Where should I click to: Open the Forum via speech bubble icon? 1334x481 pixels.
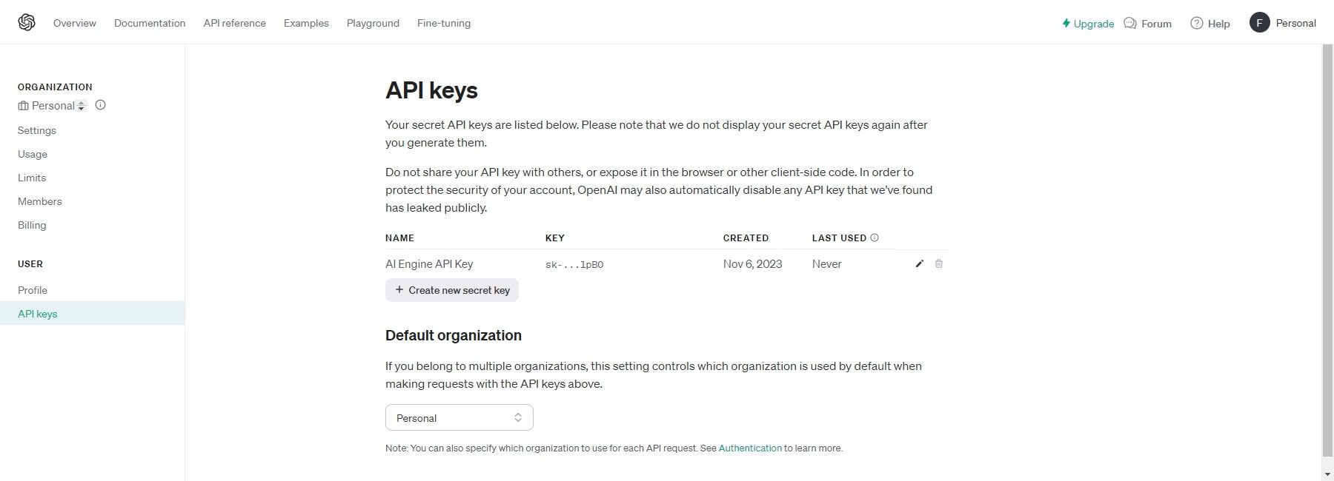click(1128, 23)
